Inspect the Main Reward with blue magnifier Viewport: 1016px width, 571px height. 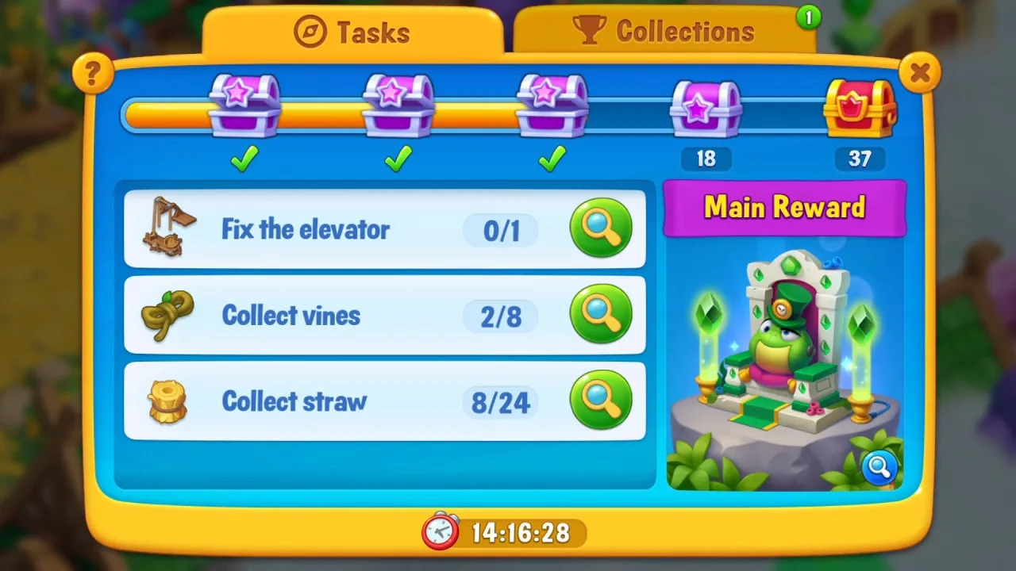point(879,468)
